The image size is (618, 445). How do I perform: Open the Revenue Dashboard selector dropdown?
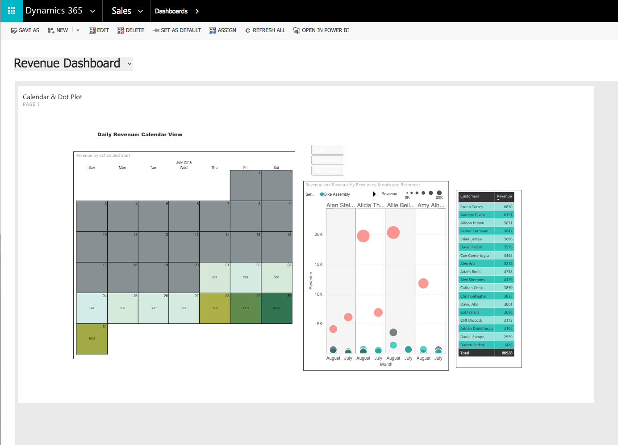pos(129,64)
